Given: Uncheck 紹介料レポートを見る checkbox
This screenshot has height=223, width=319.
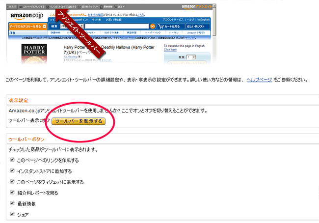Looking at the screenshot, I should point(12,192).
